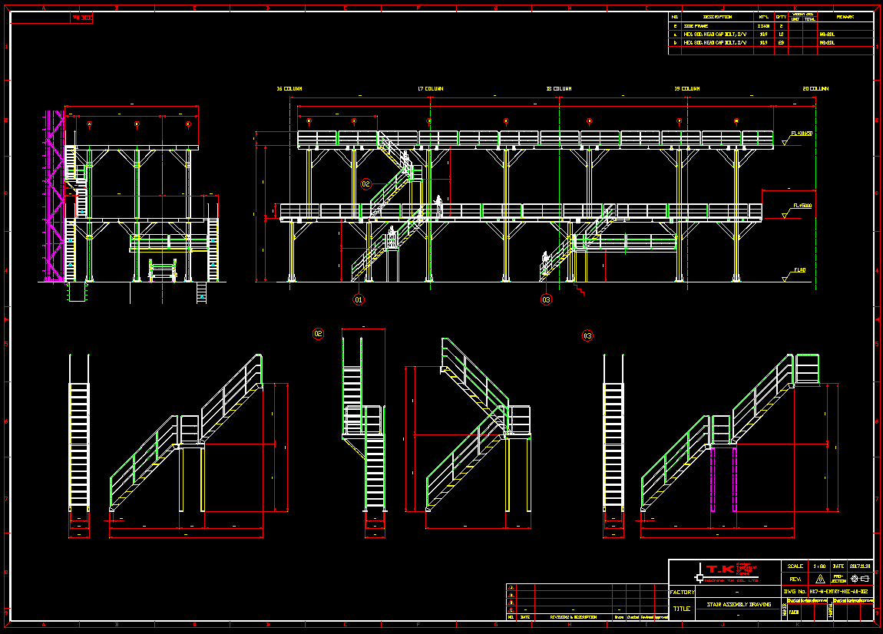
Task: Select the circled 02 detail view label
Action: coord(318,334)
